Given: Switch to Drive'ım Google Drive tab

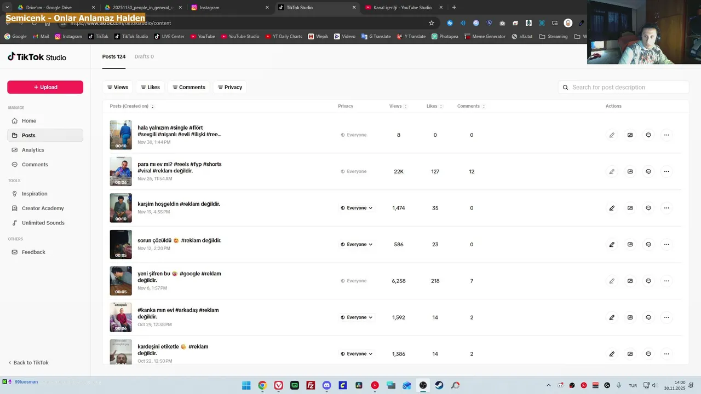Looking at the screenshot, I should [56, 8].
